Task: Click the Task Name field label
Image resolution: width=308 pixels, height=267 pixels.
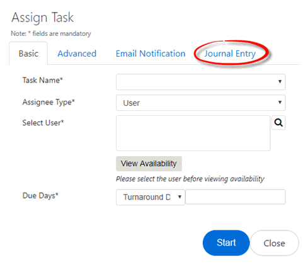Action: (43, 80)
